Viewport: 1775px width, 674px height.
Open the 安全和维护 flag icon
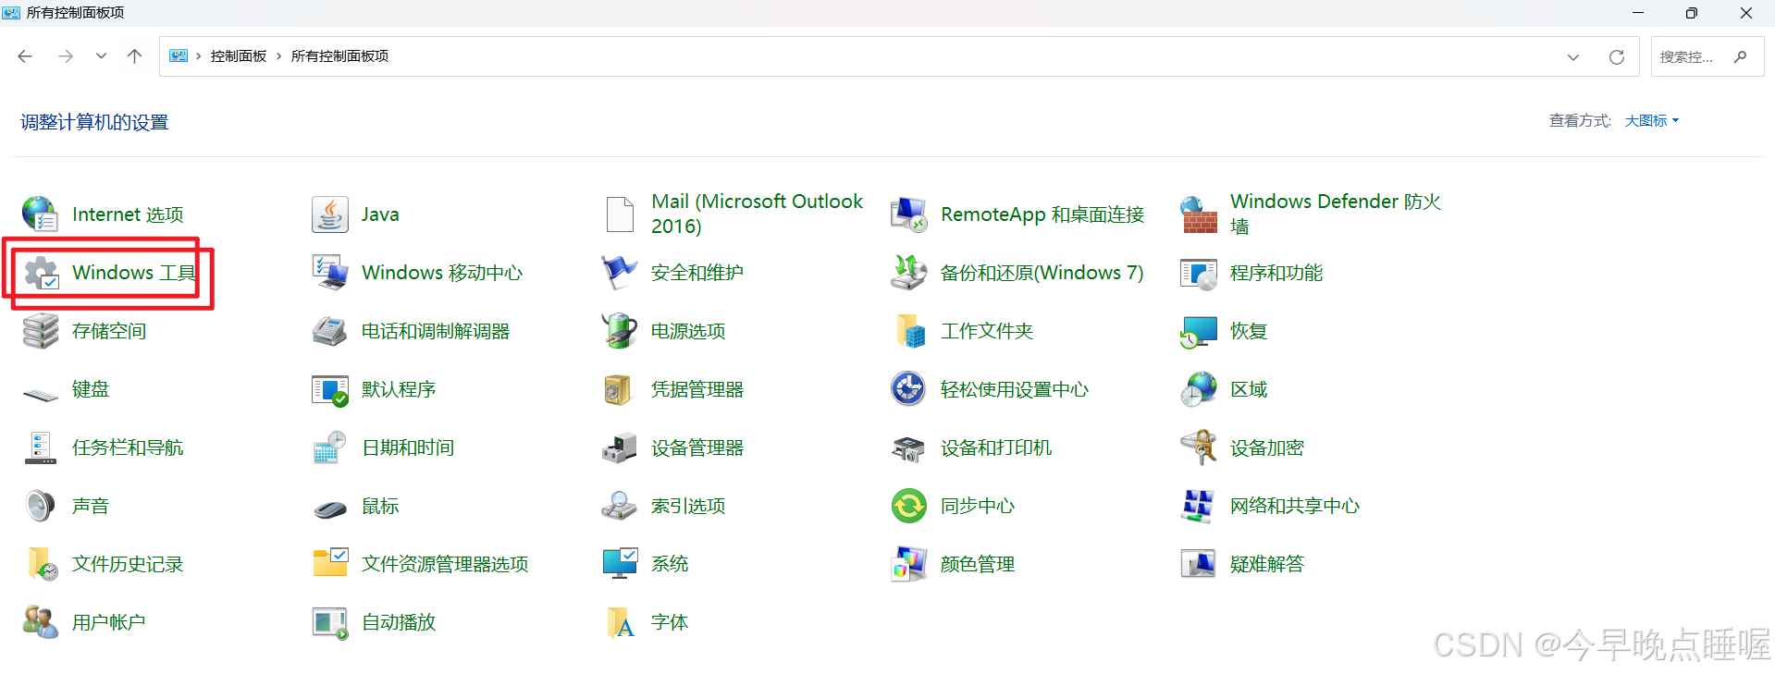point(619,272)
